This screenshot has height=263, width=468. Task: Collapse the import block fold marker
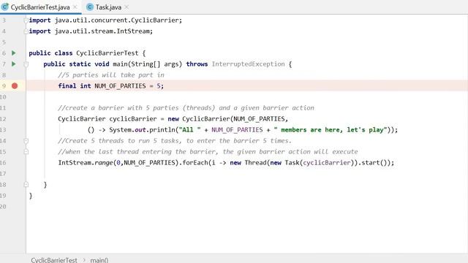(26, 20)
